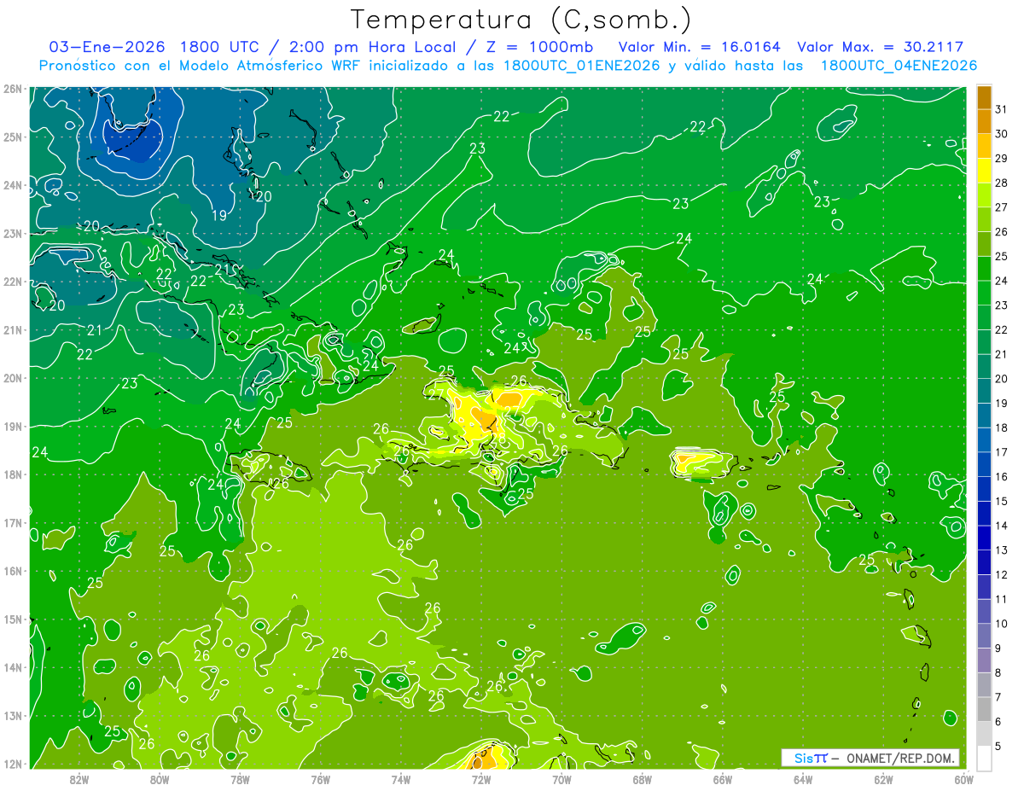Image resolution: width=1024 pixels, height=791 pixels.
Task: Click the legend swatch between 24 and 25
Action: (984, 269)
